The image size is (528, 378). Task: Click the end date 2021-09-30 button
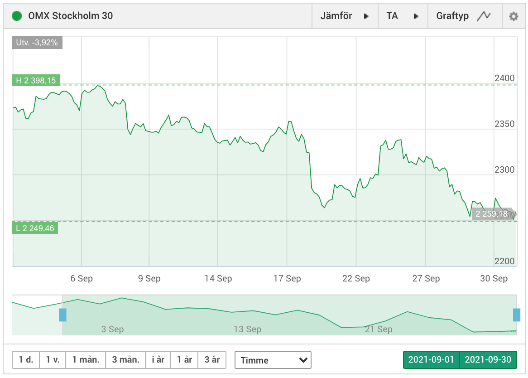(x=488, y=360)
